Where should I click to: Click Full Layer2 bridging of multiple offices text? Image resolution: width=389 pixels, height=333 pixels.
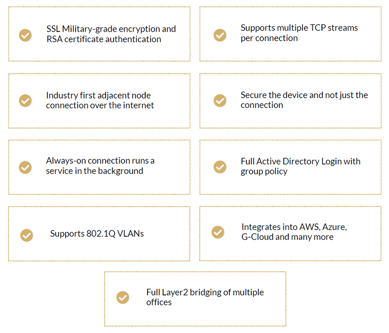click(205, 297)
